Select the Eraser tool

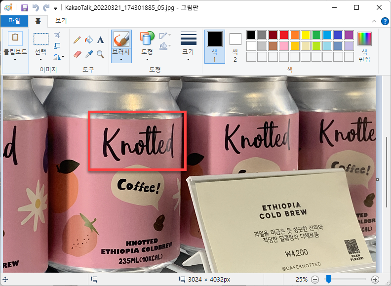(x=78, y=54)
